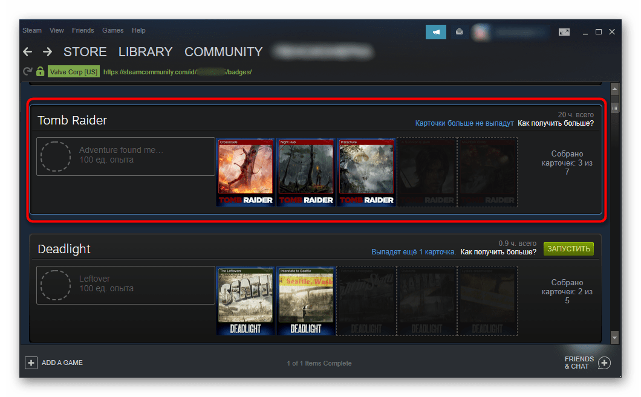The width and height of the screenshot is (641, 397).
Task: Click Deadlight 'Как получить больше?' link
Action: (x=498, y=251)
